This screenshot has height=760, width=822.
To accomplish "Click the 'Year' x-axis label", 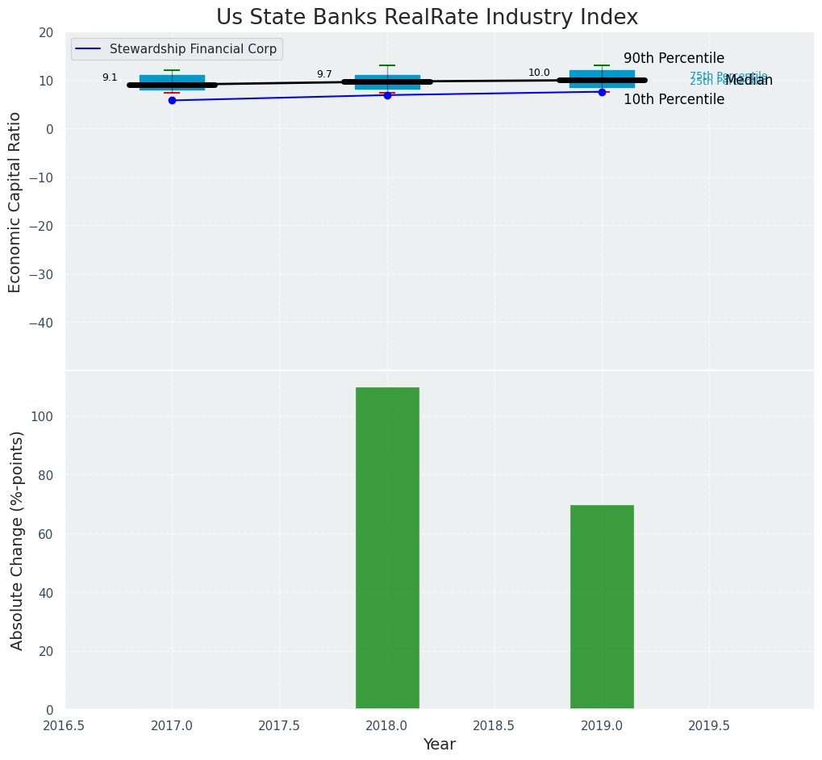I will point(440,745).
